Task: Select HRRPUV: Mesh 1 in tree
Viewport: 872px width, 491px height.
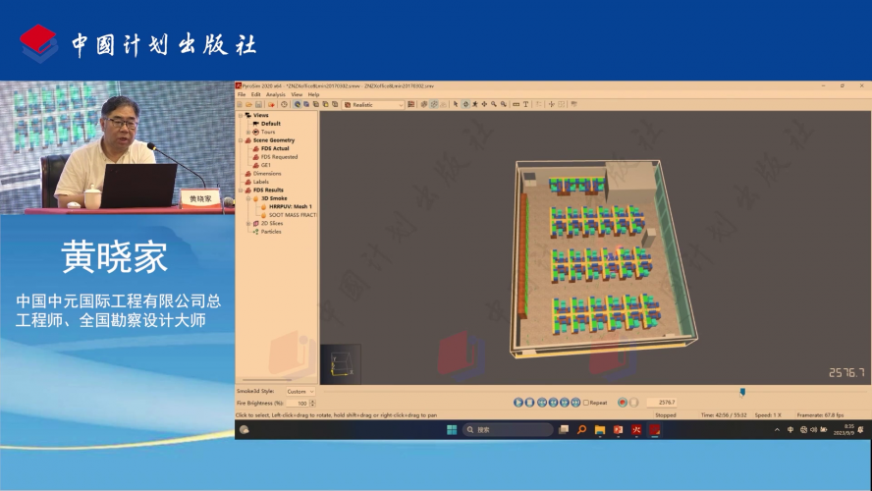Action: [x=290, y=207]
